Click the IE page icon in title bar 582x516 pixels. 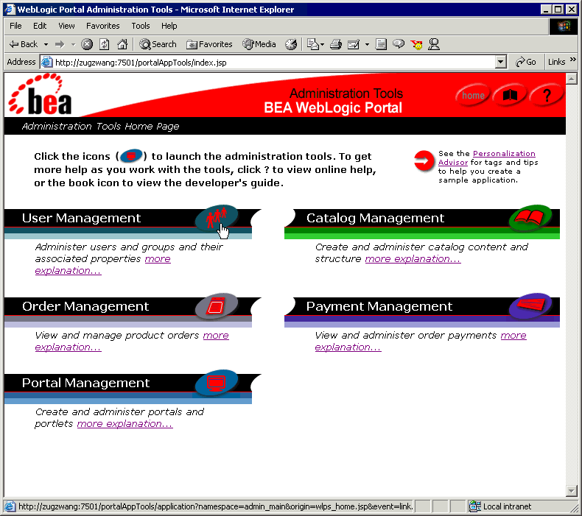pyautogui.click(x=10, y=10)
